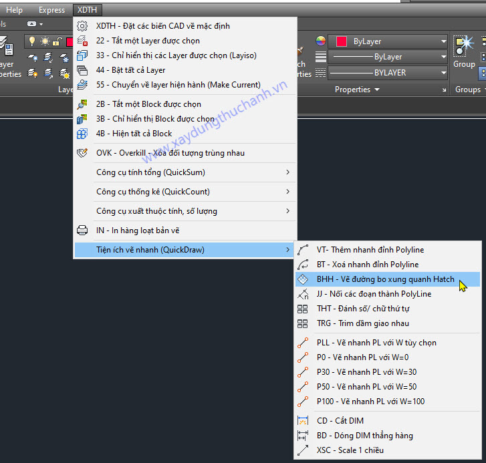Click the 22 turn off selected Layer icon
Image resolution: width=486 pixels, height=463 pixels.
pyautogui.click(x=83, y=41)
